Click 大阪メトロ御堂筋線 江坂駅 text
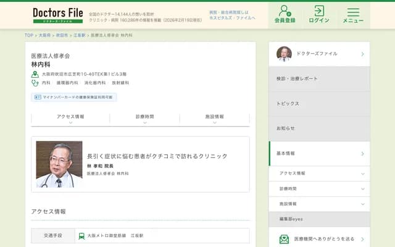395x247 pixels. [115, 236]
